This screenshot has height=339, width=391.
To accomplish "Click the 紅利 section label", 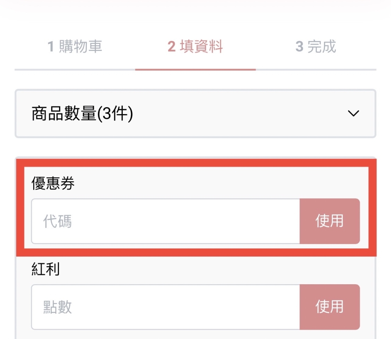I will pyautogui.click(x=46, y=269).
